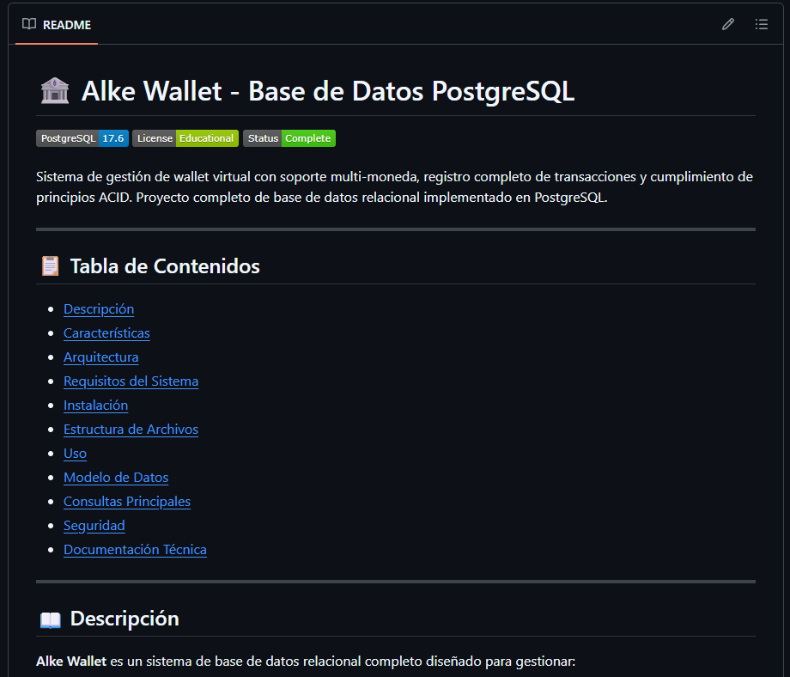Open the Modelo de Datos link
Image resolution: width=790 pixels, height=677 pixels.
click(116, 477)
